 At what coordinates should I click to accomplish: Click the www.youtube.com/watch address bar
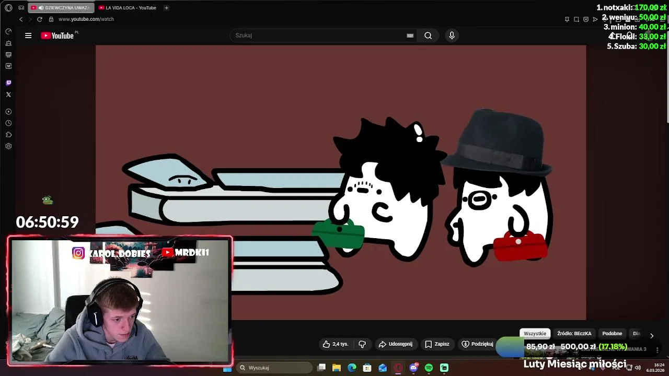[x=86, y=19]
